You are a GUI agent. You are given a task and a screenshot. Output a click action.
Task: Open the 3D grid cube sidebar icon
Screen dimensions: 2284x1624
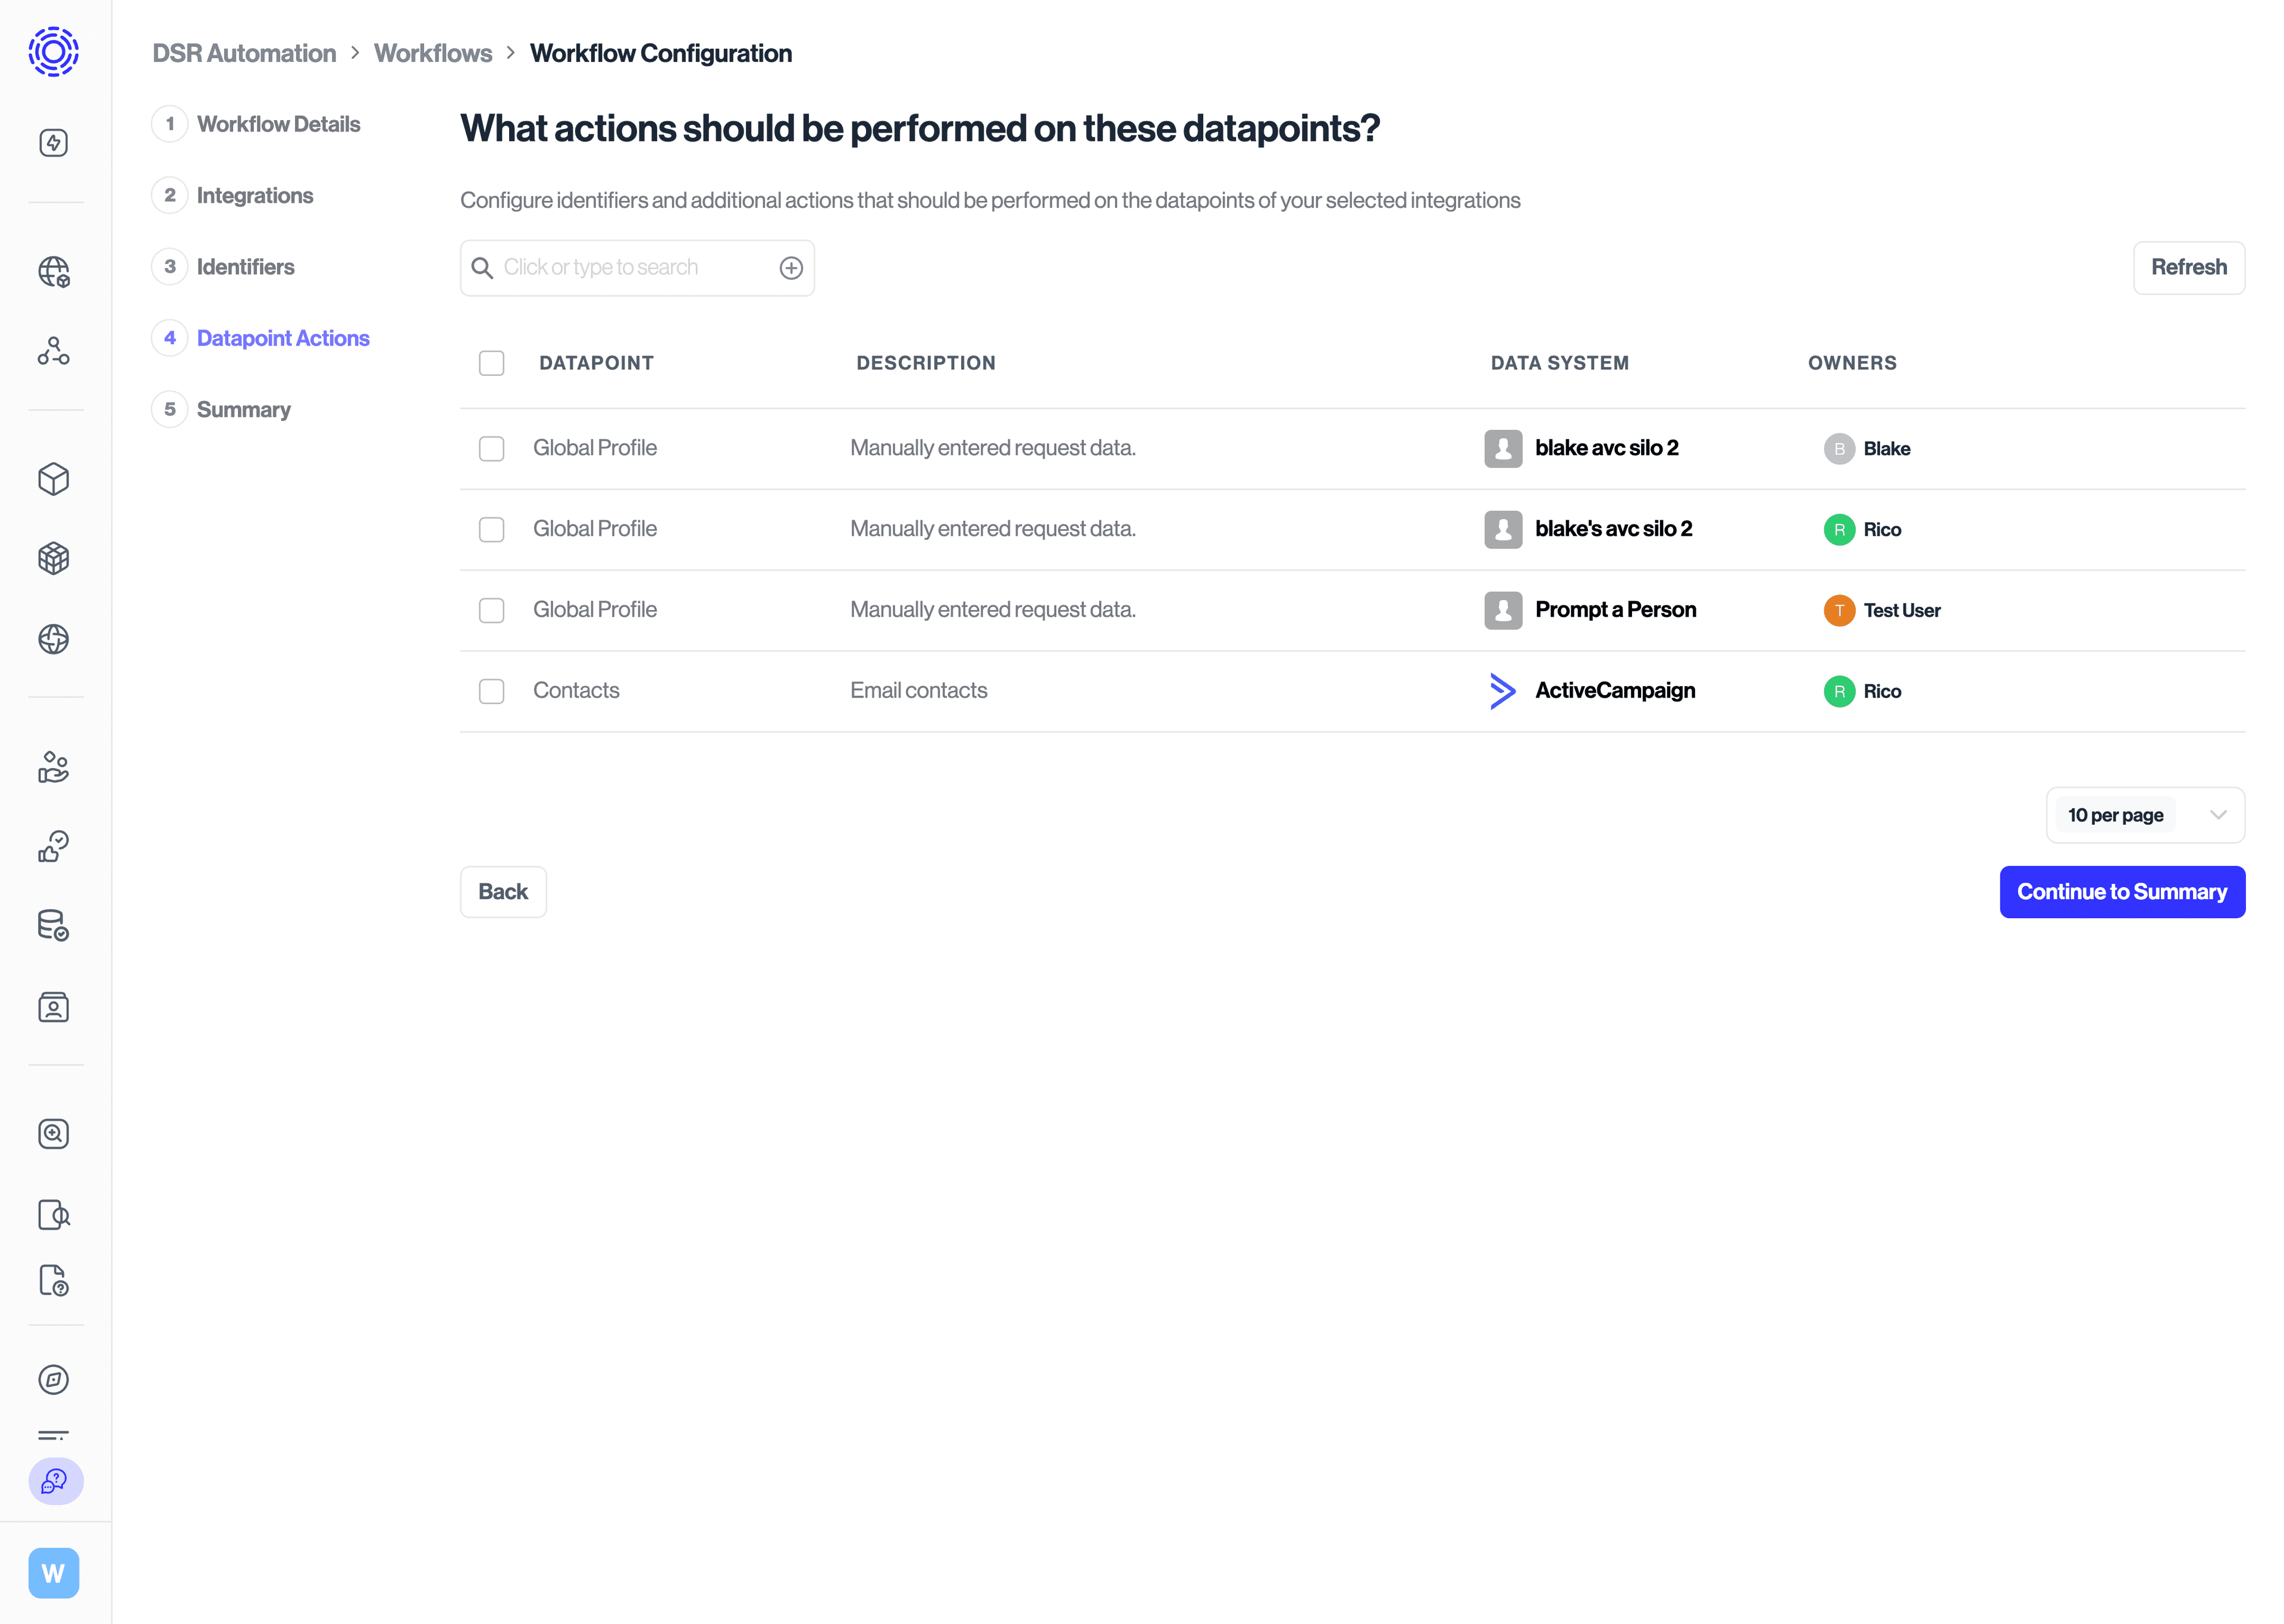coord(54,559)
